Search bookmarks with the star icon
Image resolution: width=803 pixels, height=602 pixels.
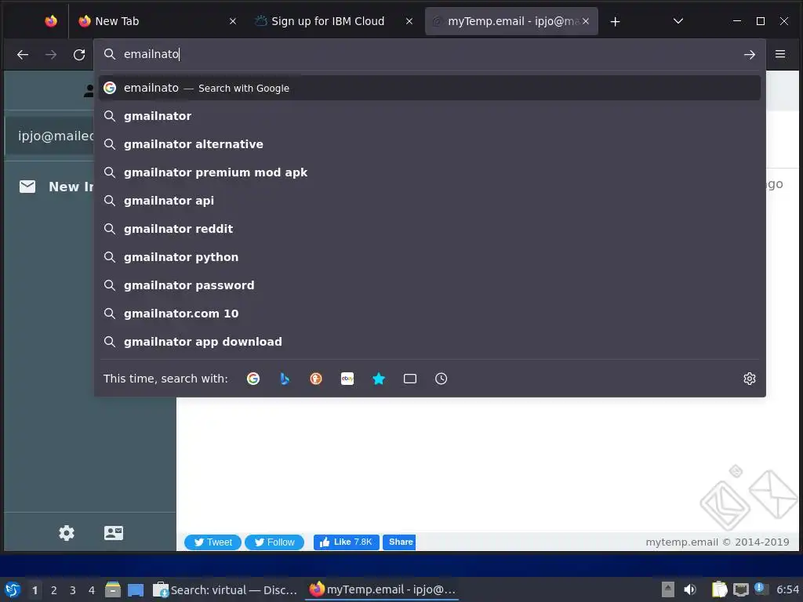point(379,379)
